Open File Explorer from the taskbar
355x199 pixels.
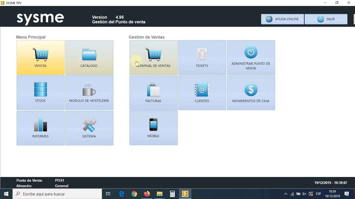pyautogui.click(x=160, y=194)
